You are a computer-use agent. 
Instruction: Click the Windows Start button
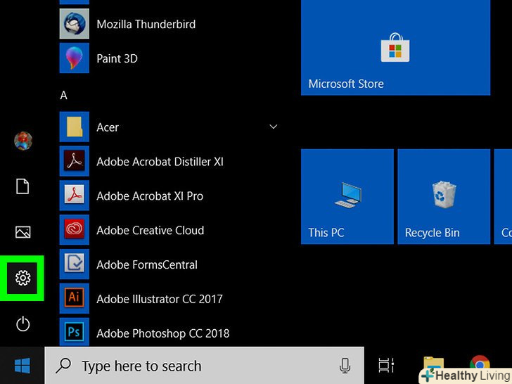pyautogui.click(x=23, y=366)
